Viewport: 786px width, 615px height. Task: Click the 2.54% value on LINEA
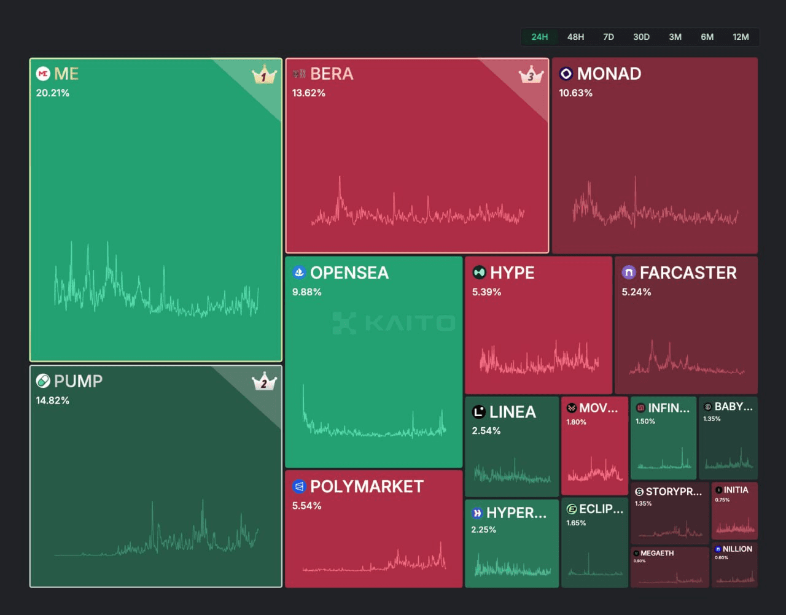pyautogui.click(x=486, y=431)
